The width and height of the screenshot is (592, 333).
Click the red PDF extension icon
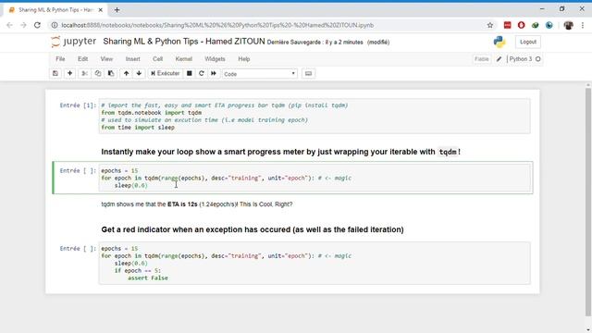tap(508, 25)
